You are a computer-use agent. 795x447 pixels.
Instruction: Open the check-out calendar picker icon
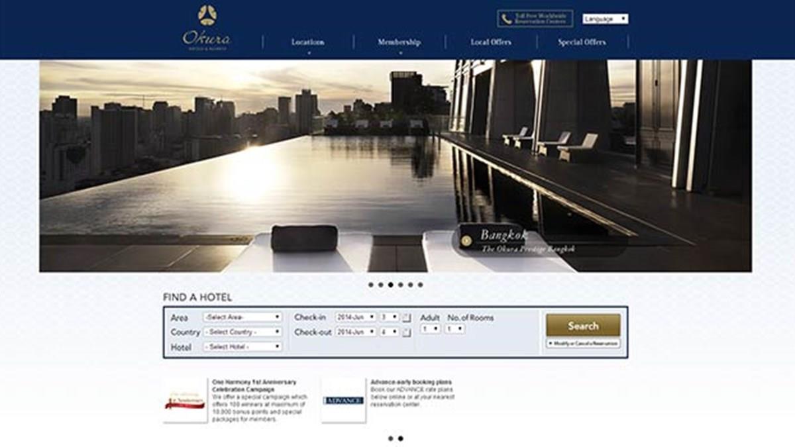tap(407, 332)
